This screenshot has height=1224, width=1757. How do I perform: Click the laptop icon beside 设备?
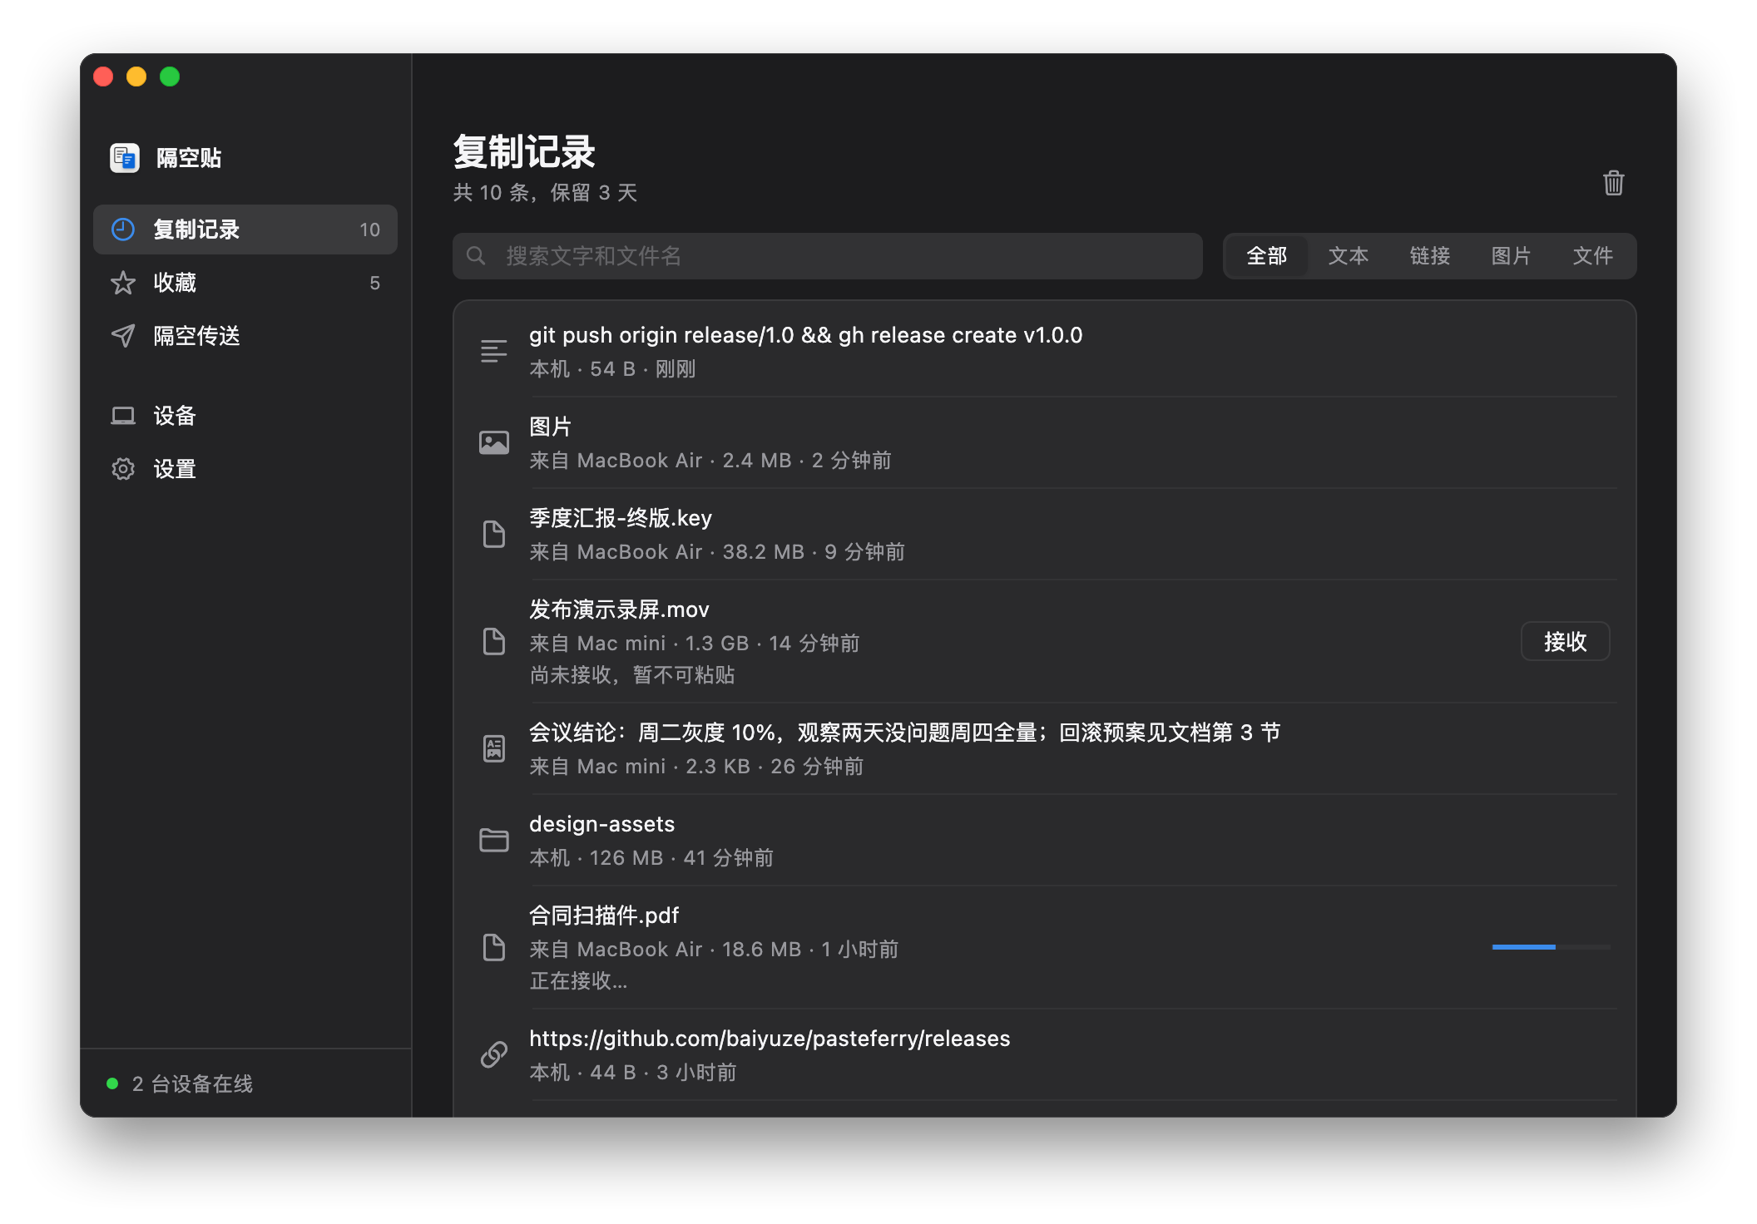(123, 416)
